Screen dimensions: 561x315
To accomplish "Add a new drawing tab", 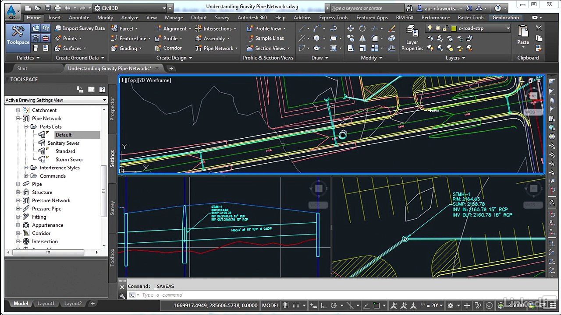I will click(x=171, y=68).
